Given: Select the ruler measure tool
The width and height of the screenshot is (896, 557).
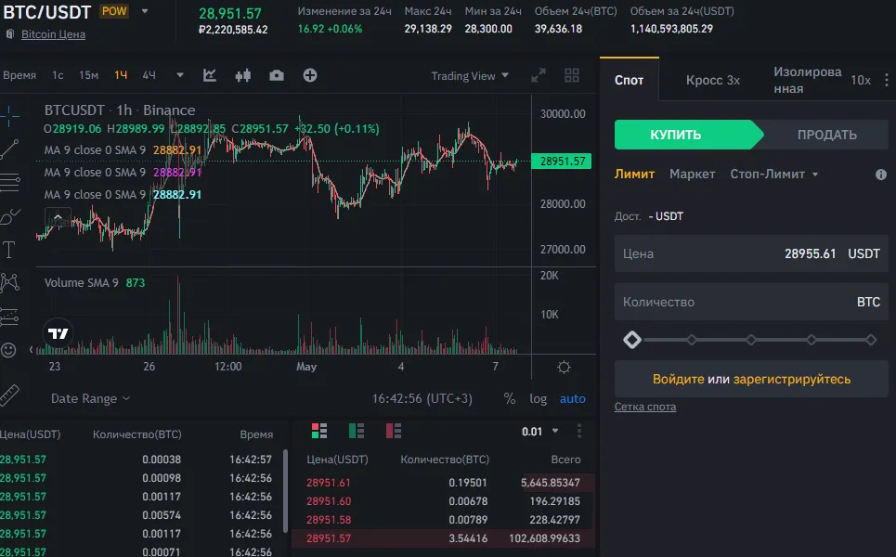Looking at the screenshot, I should click(9, 395).
